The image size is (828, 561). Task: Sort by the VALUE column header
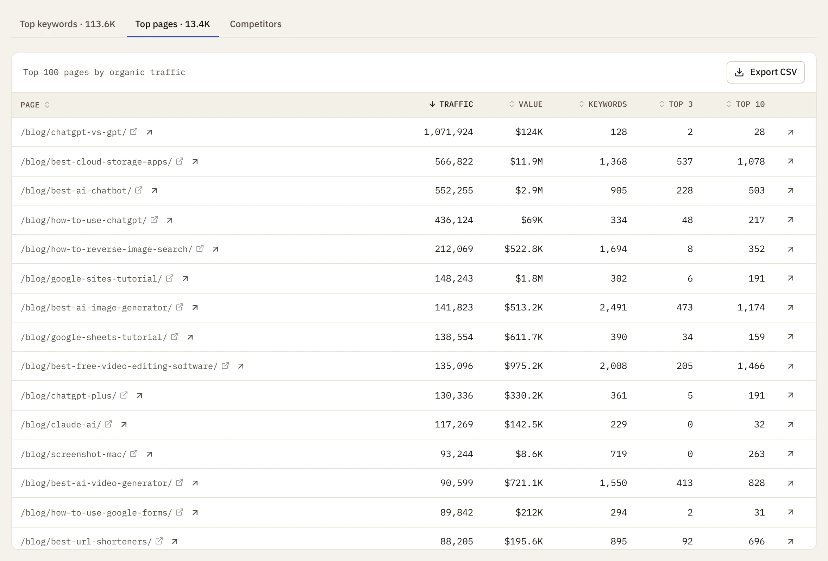526,104
